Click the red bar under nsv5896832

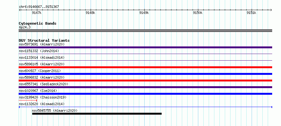(x=145, y=81)
